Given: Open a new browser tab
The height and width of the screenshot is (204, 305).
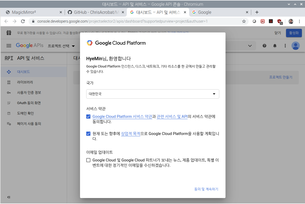Looking at the screenshot, I should pyautogui.click(x=257, y=12).
